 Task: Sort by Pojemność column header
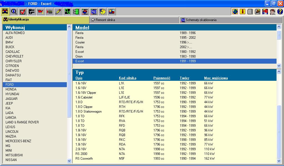coord(162,78)
